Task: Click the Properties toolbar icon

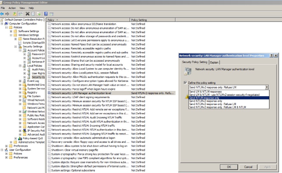Action: [x=33, y=14]
